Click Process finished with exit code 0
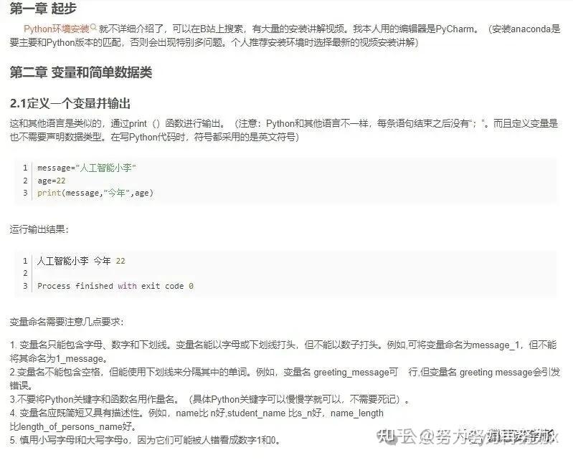Image resolution: width=573 pixels, height=460 pixels. coord(115,286)
